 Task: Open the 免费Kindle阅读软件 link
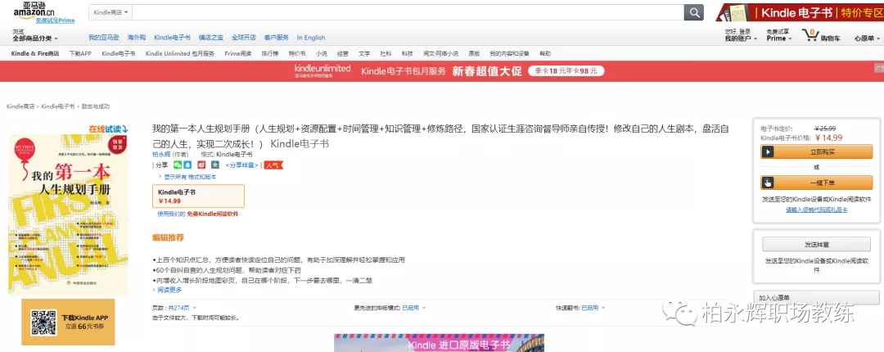(213, 214)
